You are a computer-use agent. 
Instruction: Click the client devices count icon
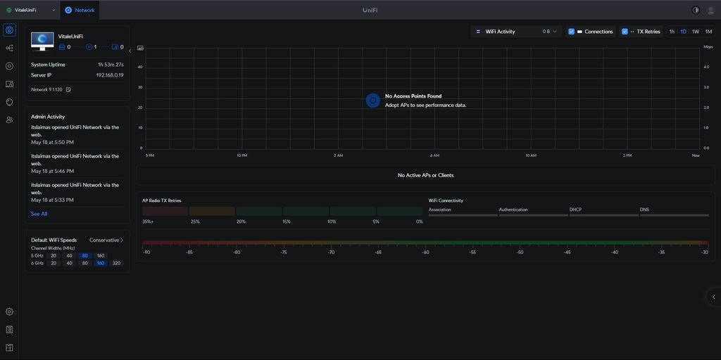point(115,47)
